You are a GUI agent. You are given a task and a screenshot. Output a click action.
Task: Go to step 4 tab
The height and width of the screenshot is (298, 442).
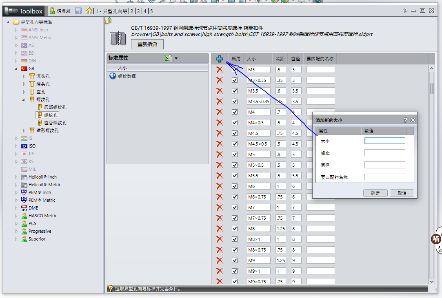[x=145, y=11]
